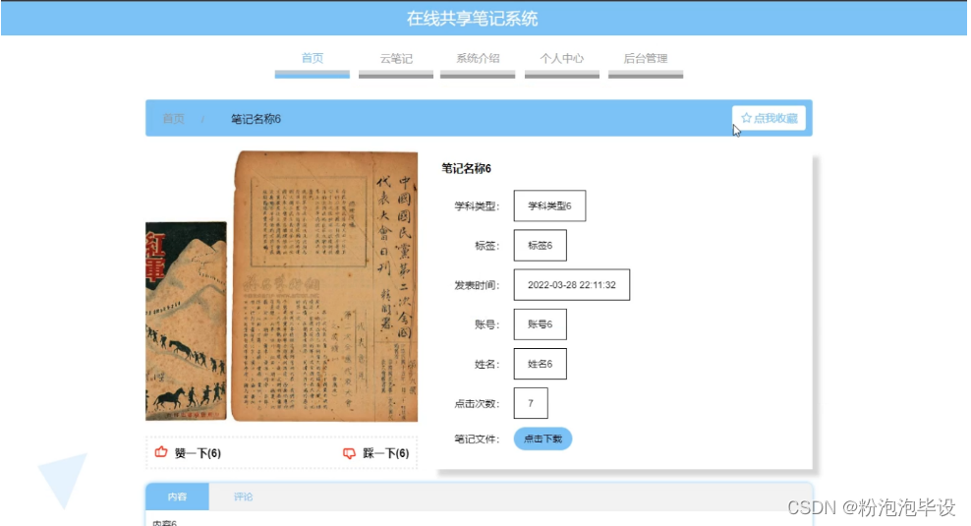971x526 pixels.
Task: Go to the 个人中心 tab
Action: click(x=562, y=58)
